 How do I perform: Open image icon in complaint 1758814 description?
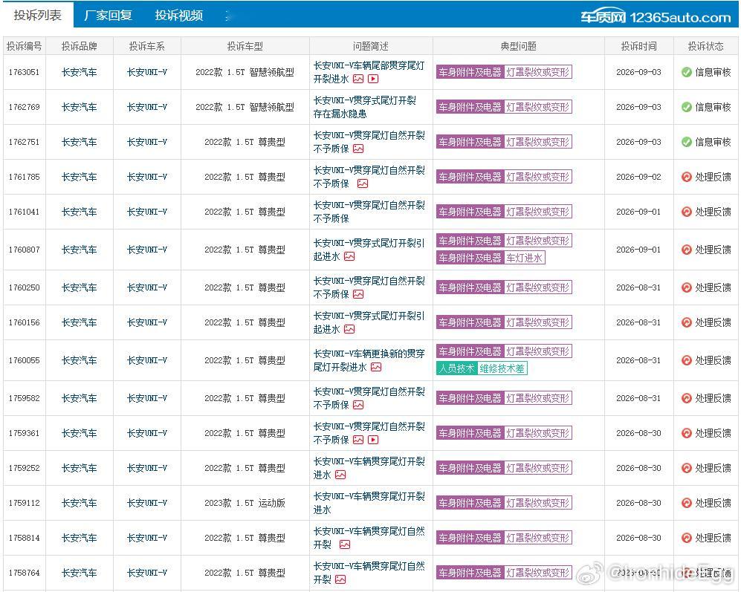(345, 544)
